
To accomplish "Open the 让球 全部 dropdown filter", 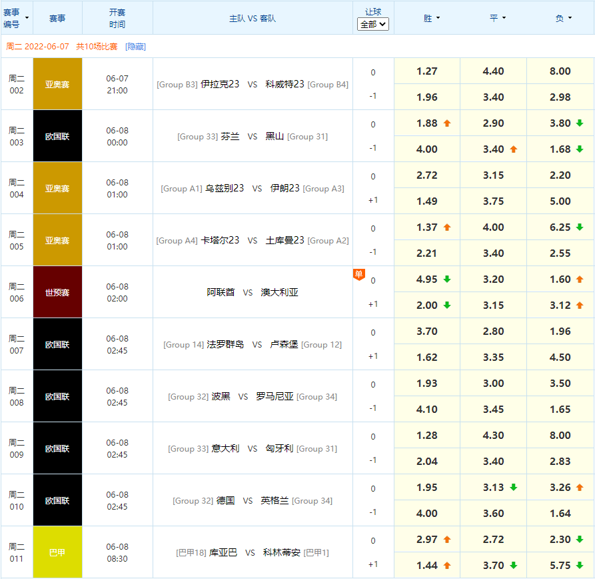I will tap(372, 24).
